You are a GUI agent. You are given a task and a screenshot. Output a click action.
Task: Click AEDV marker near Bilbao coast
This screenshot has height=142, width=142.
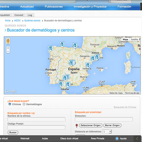75,45
